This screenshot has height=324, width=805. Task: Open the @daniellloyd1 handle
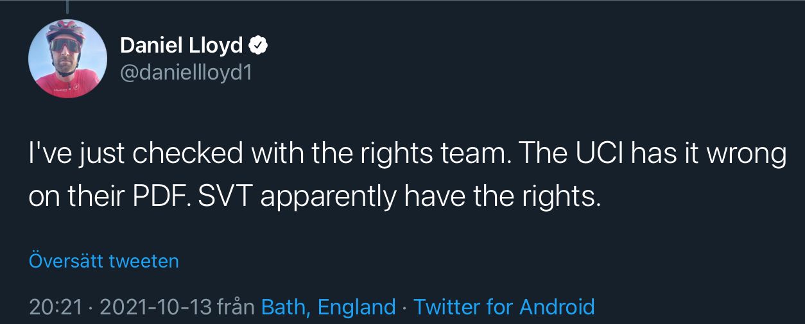186,72
